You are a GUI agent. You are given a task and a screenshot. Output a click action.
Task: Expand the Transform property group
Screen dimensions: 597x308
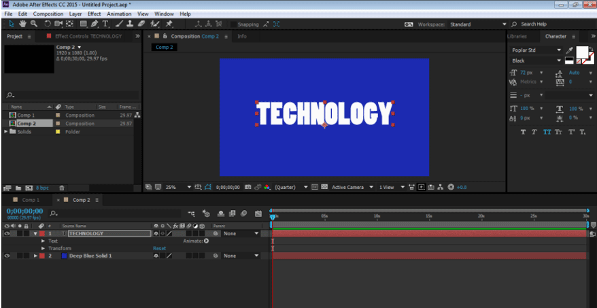pos(43,248)
